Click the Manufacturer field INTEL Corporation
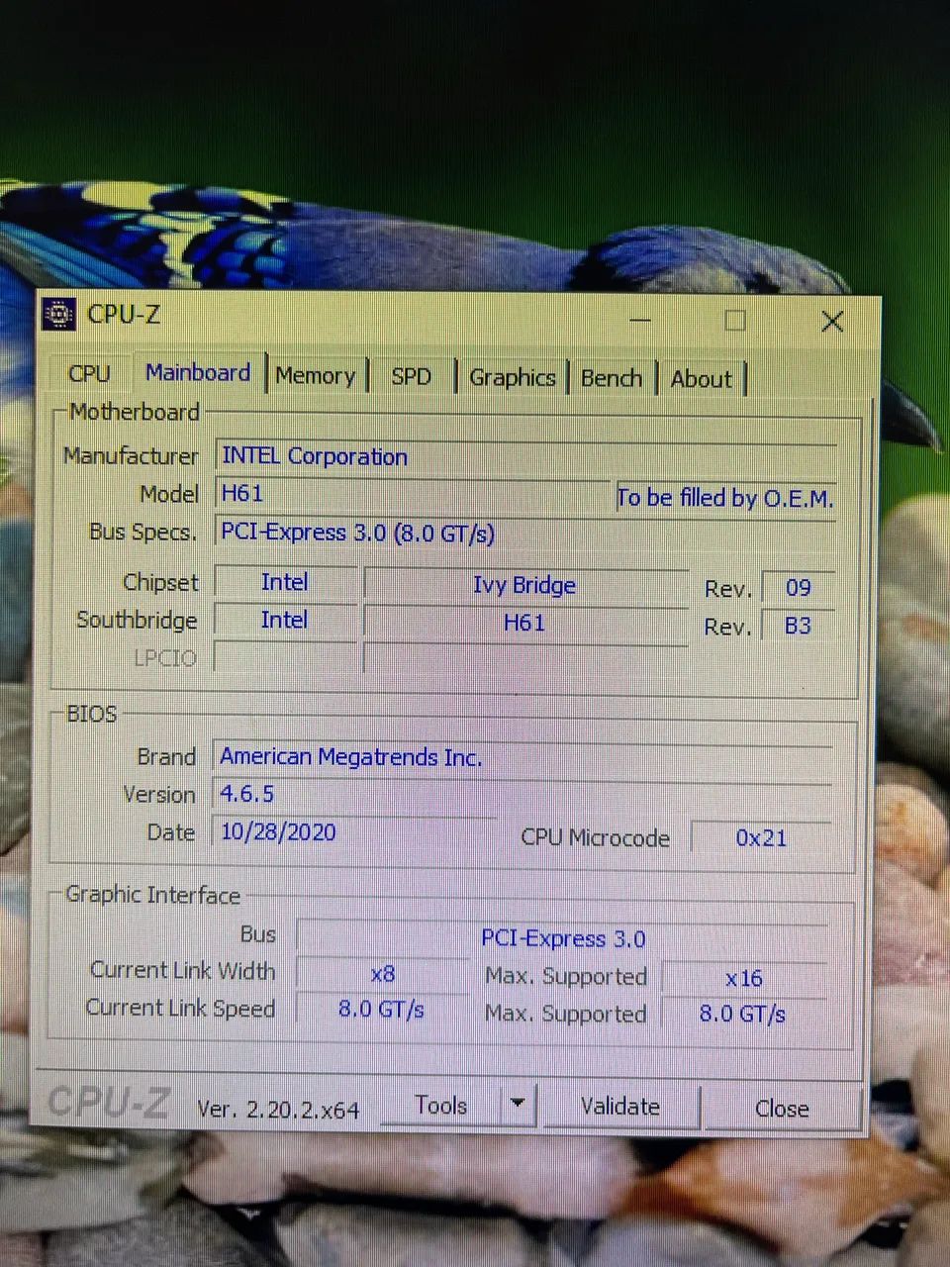 point(525,456)
